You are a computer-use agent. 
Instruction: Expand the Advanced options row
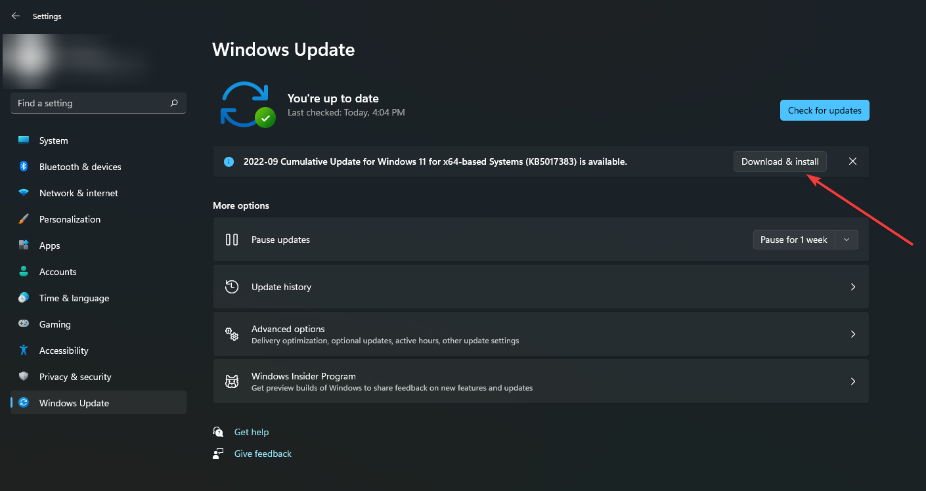click(852, 333)
